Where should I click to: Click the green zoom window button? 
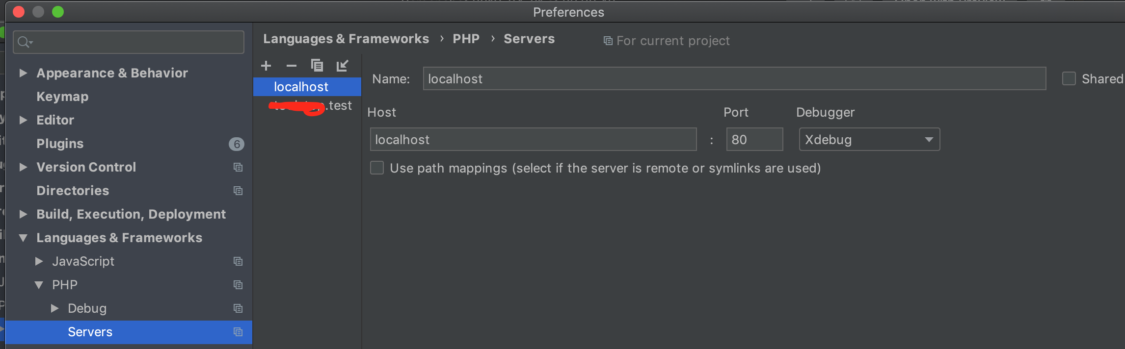click(58, 12)
